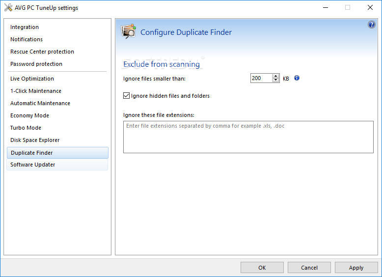The width and height of the screenshot is (382, 277).
Task: Click the 200 KB size input field
Action: 261,78
